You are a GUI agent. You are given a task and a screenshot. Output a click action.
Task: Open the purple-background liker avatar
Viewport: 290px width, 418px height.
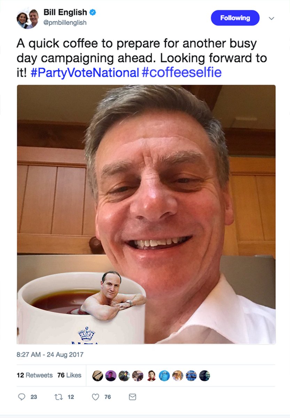tap(111, 376)
